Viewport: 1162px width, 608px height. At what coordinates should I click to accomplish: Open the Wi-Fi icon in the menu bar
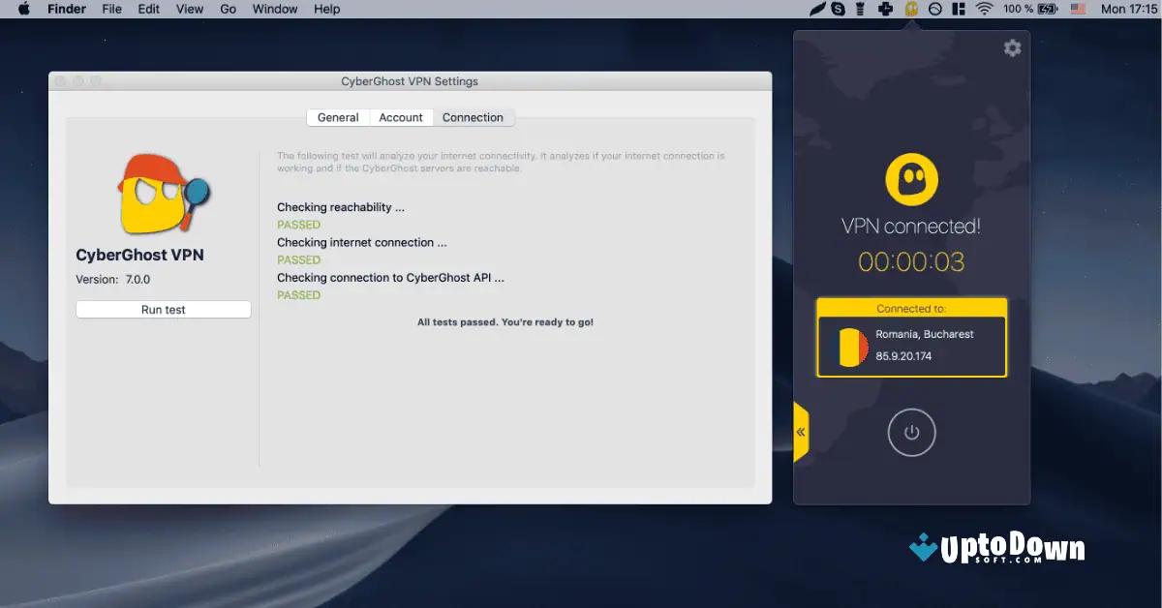click(x=983, y=9)
